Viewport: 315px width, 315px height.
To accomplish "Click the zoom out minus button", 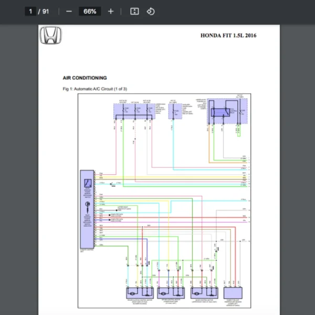I will tap(69, 11).
